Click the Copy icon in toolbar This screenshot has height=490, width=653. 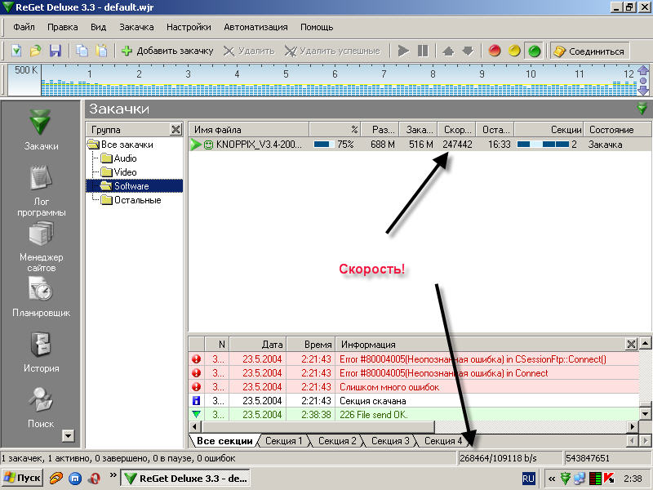(82, 51)
